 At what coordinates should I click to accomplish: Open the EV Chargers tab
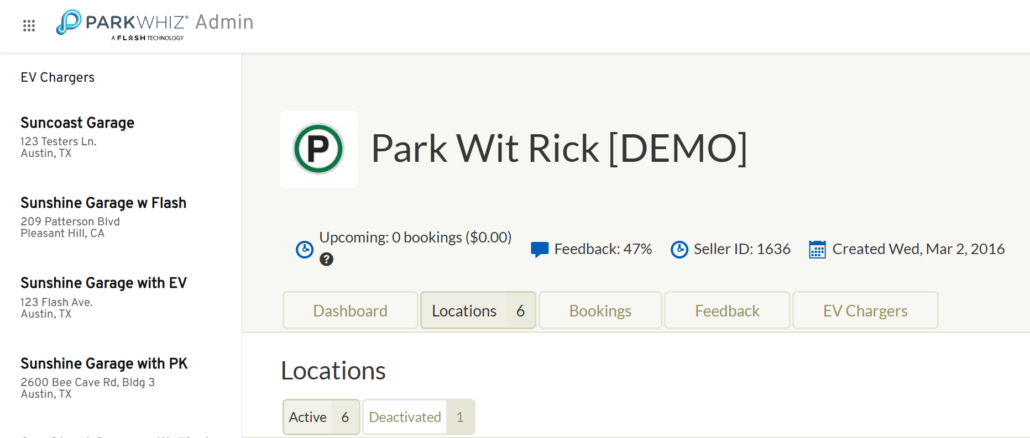pyautogui.click(x=865, y=310)
